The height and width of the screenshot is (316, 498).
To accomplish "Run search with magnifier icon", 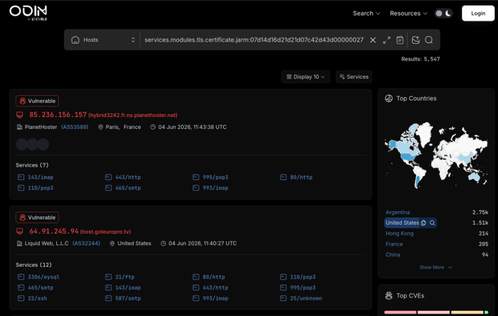I will coord(429,40).
